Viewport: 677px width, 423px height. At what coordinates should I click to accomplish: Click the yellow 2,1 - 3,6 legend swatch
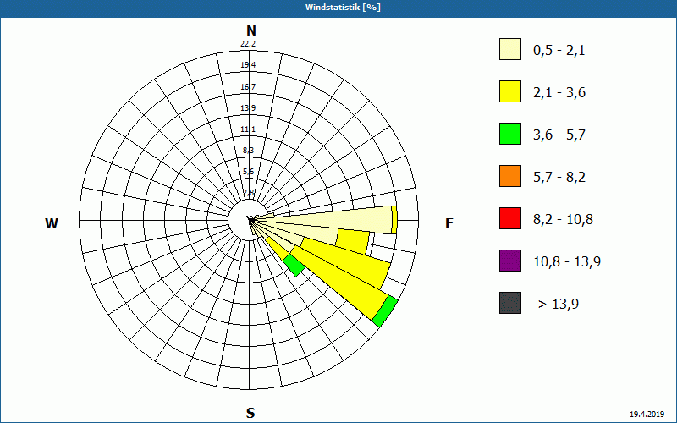510,91
